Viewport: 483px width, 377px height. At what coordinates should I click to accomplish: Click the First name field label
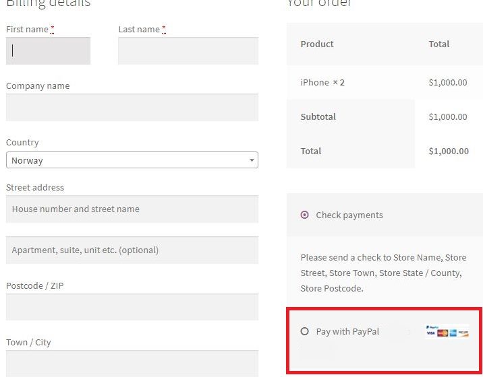point(27,29)
